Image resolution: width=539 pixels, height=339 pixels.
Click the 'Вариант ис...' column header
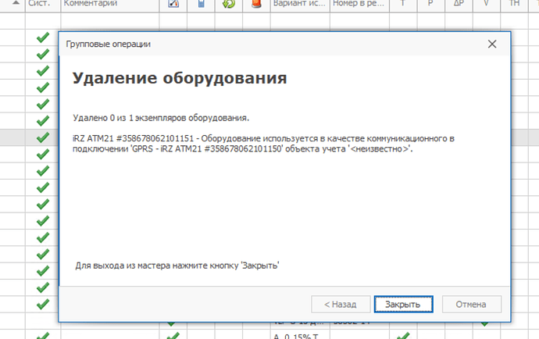click(300, 4)
